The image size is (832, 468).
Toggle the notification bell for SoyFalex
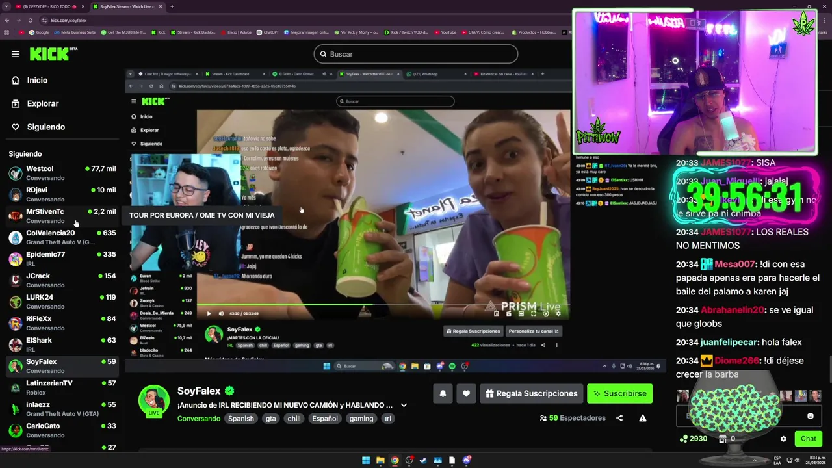click(x=443, y=393)
